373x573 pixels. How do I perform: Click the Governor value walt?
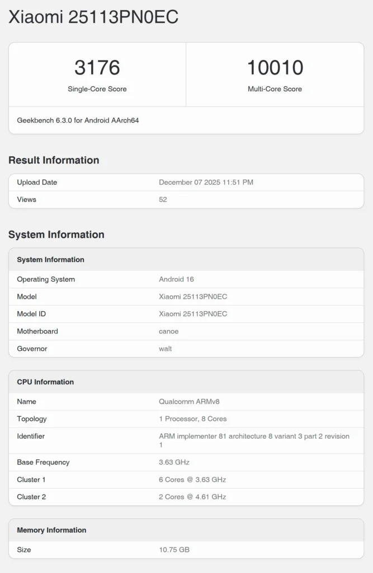pos(165,349)
